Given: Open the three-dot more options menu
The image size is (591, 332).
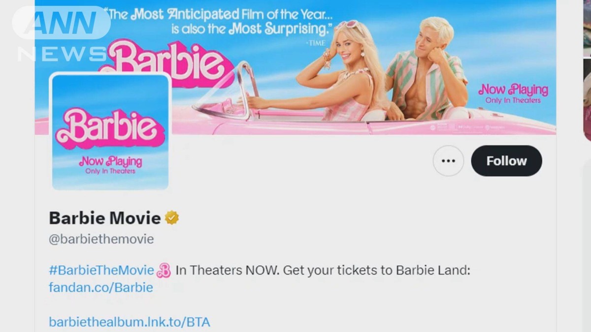Looking at the screenshot, I should coord(448,161).
